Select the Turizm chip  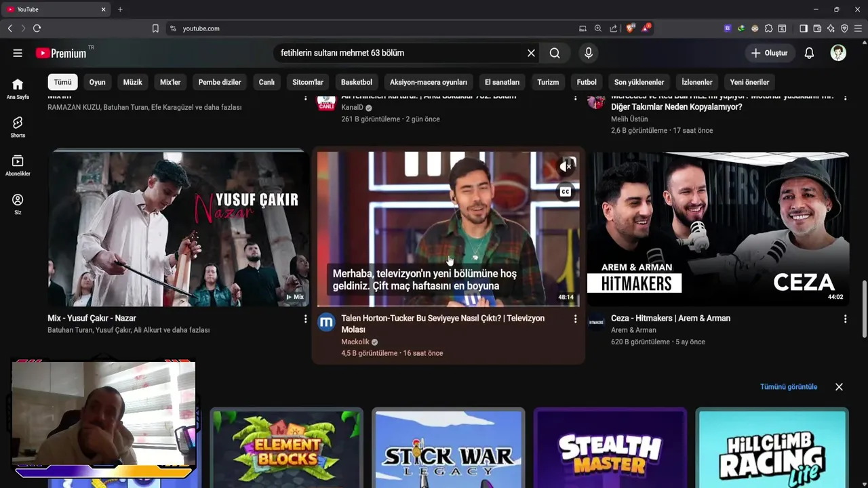point(548,82)
